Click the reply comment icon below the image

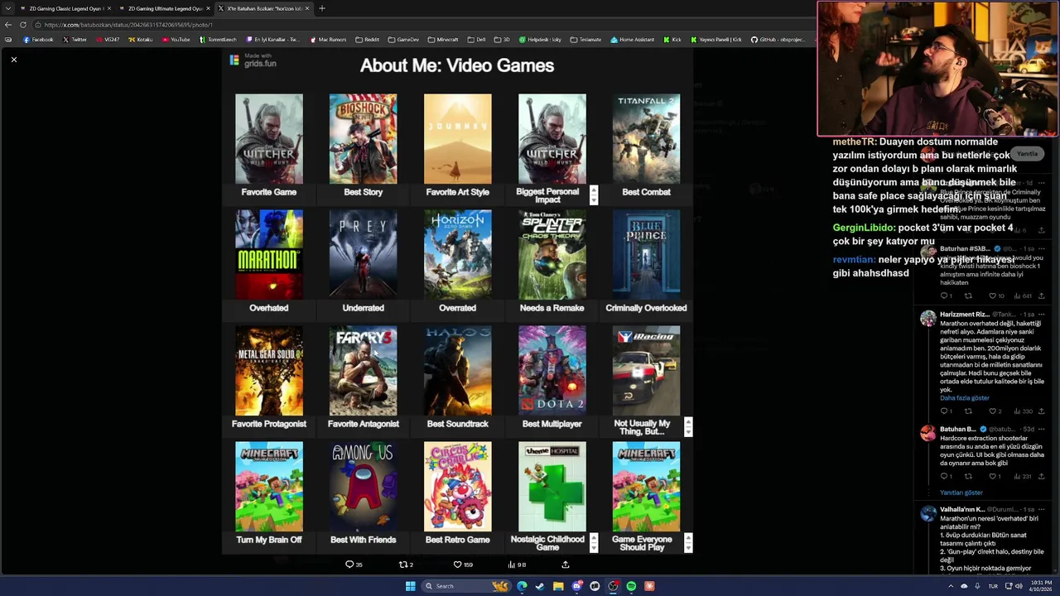coord(349,565)
